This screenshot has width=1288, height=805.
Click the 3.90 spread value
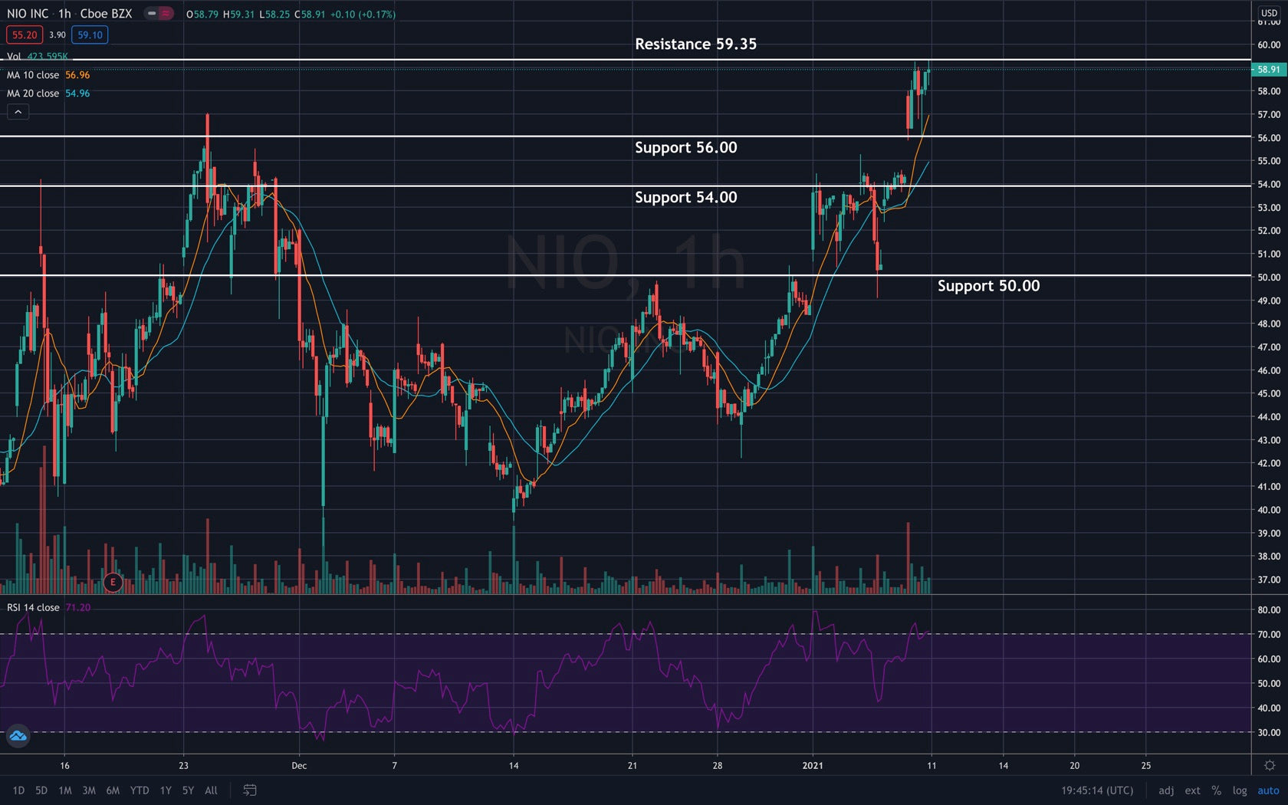57,34
